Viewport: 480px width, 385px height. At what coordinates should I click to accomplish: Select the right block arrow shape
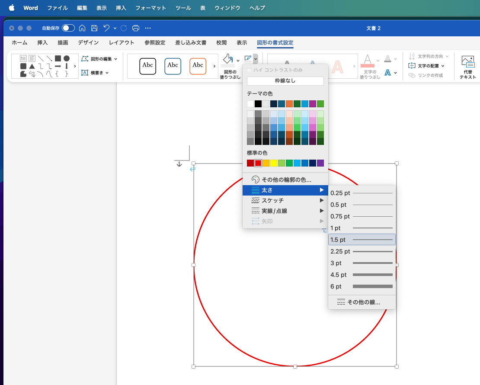pos(58,66)
